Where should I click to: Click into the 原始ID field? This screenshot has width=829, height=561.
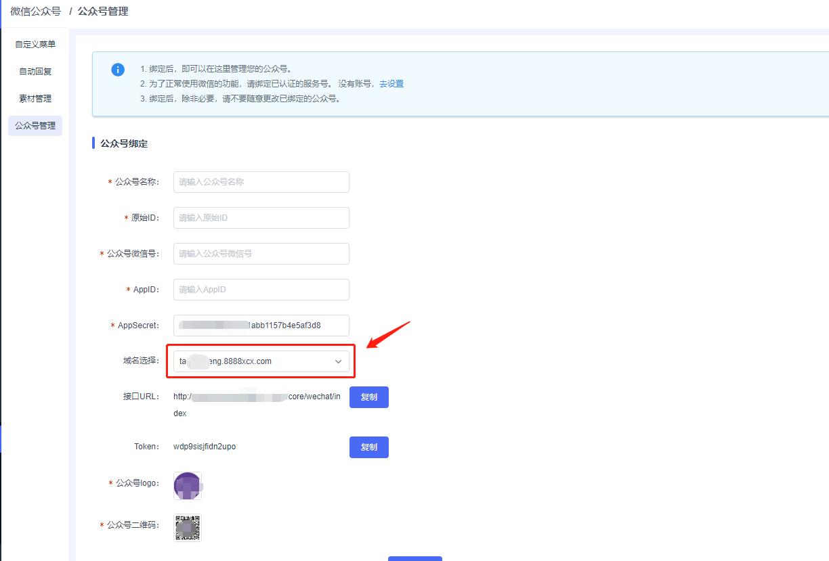coord(261,218)
